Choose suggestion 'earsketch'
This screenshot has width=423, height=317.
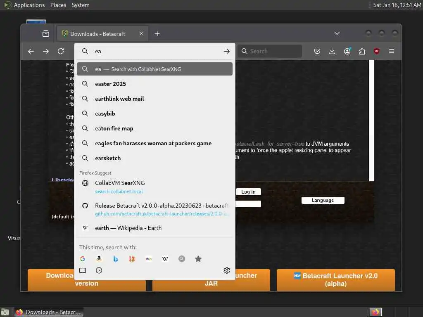tap(154, 158)
